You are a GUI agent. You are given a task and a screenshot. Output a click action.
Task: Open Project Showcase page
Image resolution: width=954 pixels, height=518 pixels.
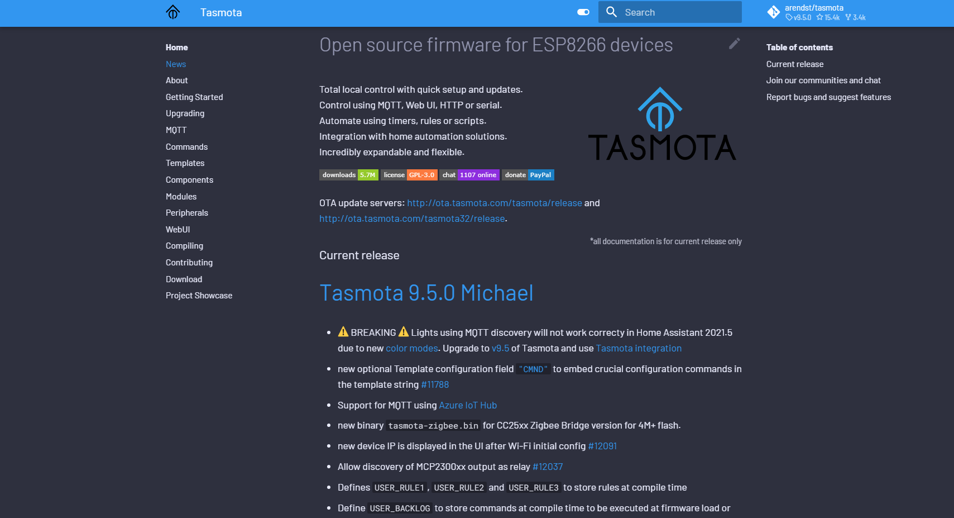pyautogui.click(x=199, y=296)
